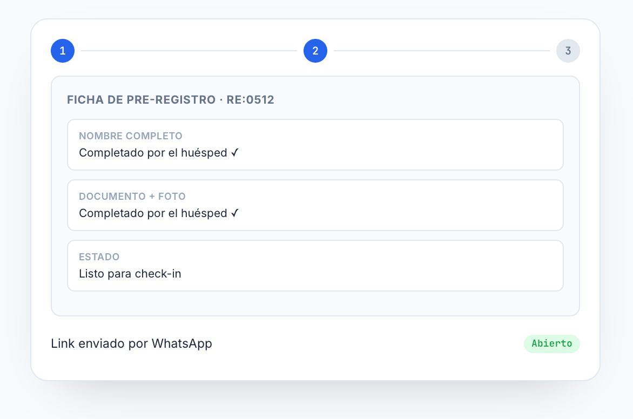The image size is (633, 419).
Task: Open the Nombre Completo field card
Action: point(315,145)
